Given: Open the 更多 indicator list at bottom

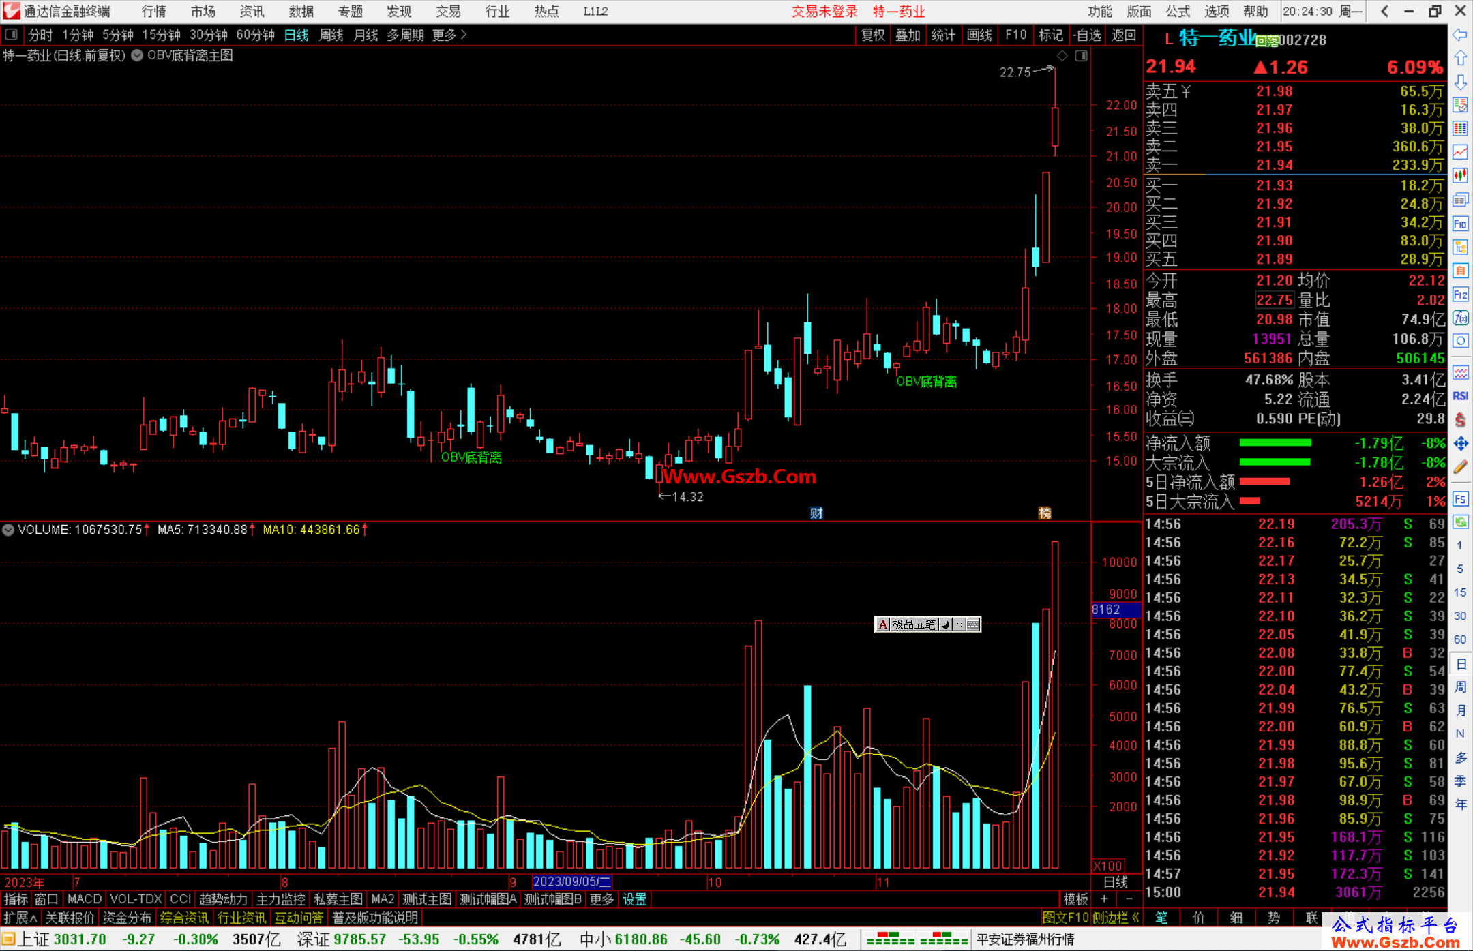Looking at the screenshot, I should [601, 899].
